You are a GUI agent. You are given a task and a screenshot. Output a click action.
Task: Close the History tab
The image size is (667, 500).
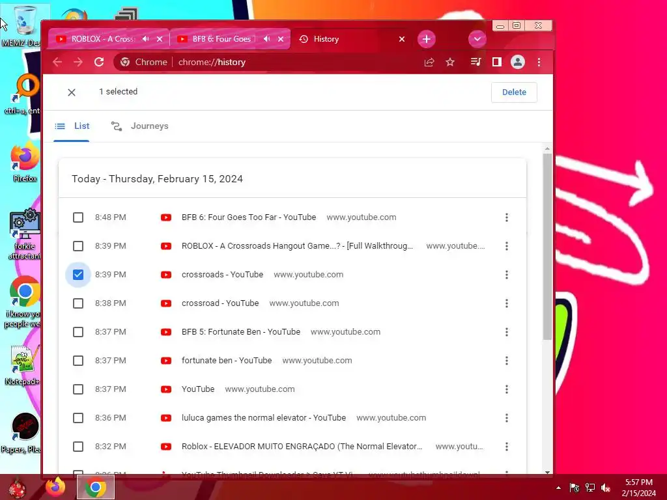click(401, 39)
